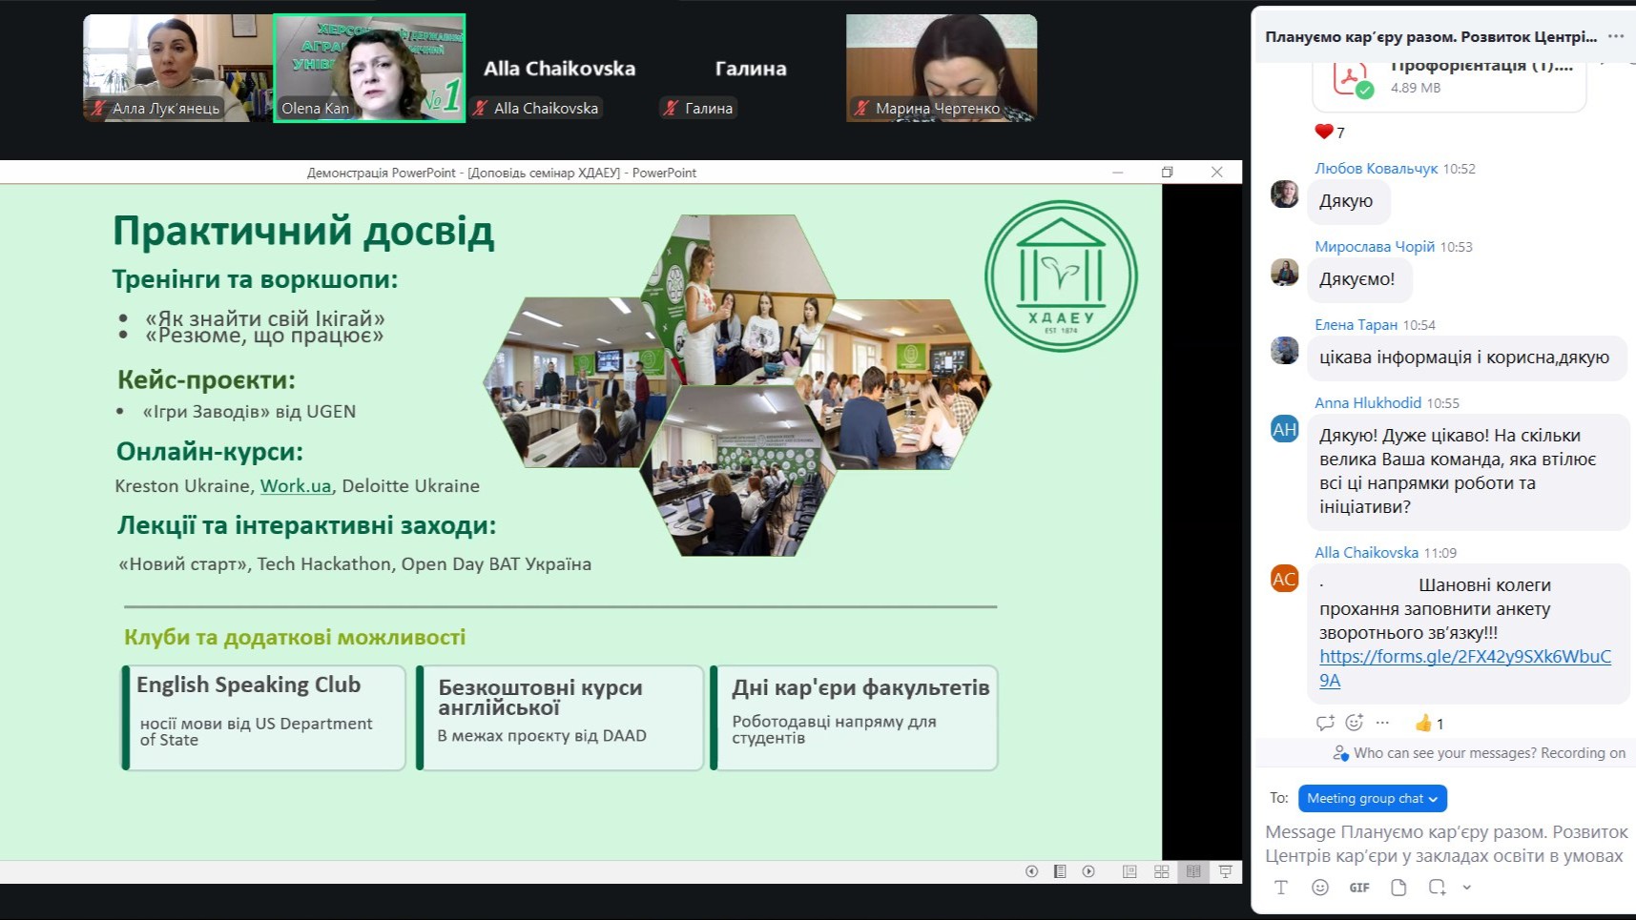Advance to next slide in PowerPoint status bar
1636x920 pixels.
tap(1088, 871)
